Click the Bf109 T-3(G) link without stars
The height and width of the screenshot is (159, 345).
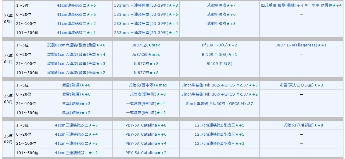219,64
